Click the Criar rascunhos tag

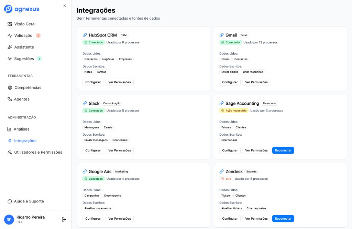pyautogui.click(x=253, y=72)
